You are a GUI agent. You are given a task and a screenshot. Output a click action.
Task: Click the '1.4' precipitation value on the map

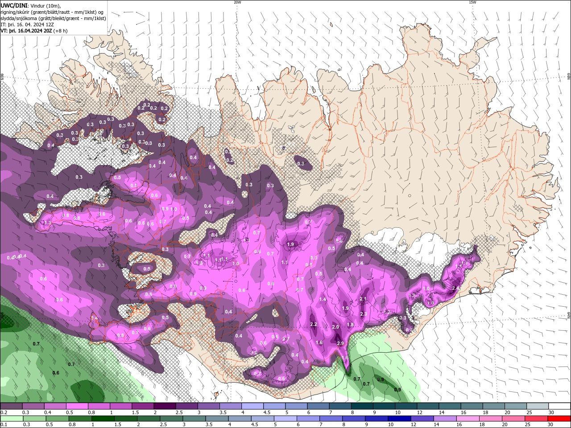point(323,300)
